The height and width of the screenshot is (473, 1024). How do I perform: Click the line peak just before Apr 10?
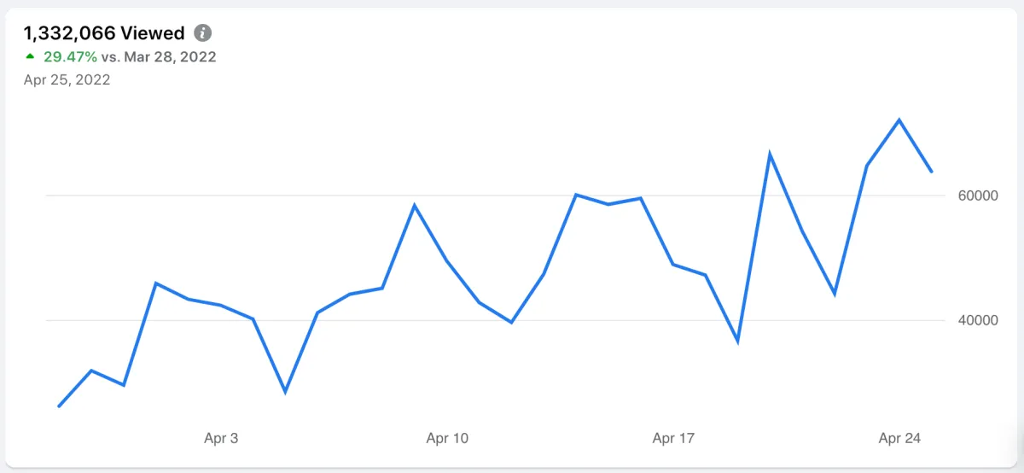pyautogui.click(x=414, y=205)
